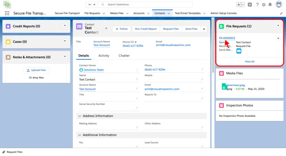Open the user profile avatar
286x156 pixels.
279,4
